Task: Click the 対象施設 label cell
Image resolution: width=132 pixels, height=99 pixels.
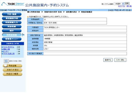Action: pyautogui.click(x=35, y=27)
